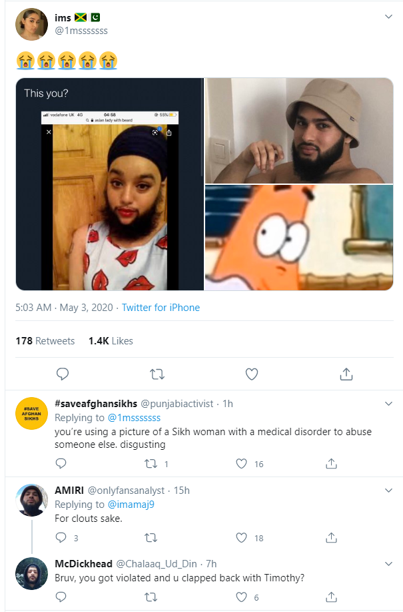This screenshot has height=612, width=403.
Task: Open the Twitter for iPhone link
Action: tap(161, 308)
